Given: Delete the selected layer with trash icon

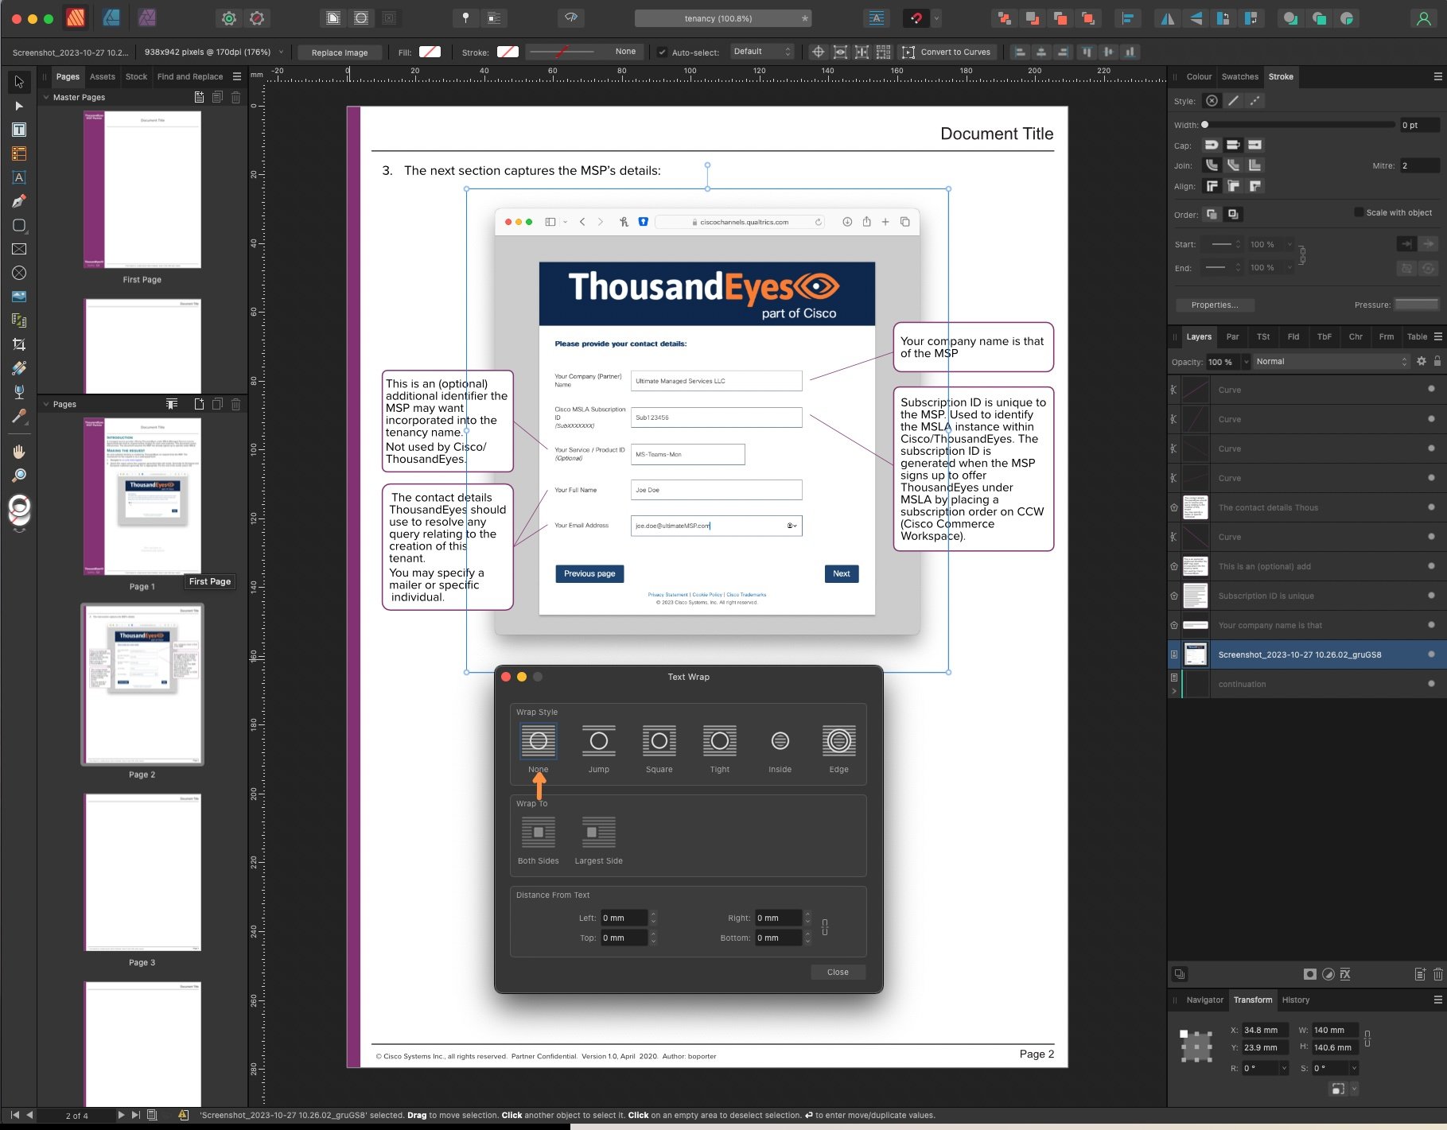Looking at the screenshot, I should (x=1437, y=974).
